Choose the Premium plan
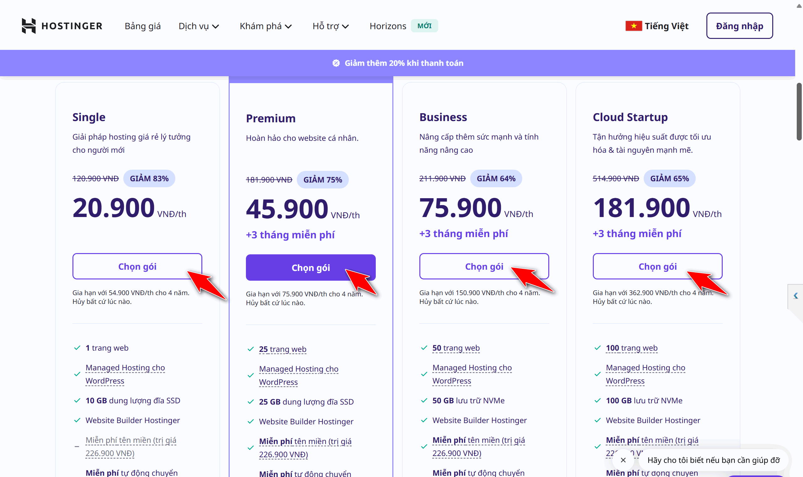The image size is (803, 477). point(311,268)
